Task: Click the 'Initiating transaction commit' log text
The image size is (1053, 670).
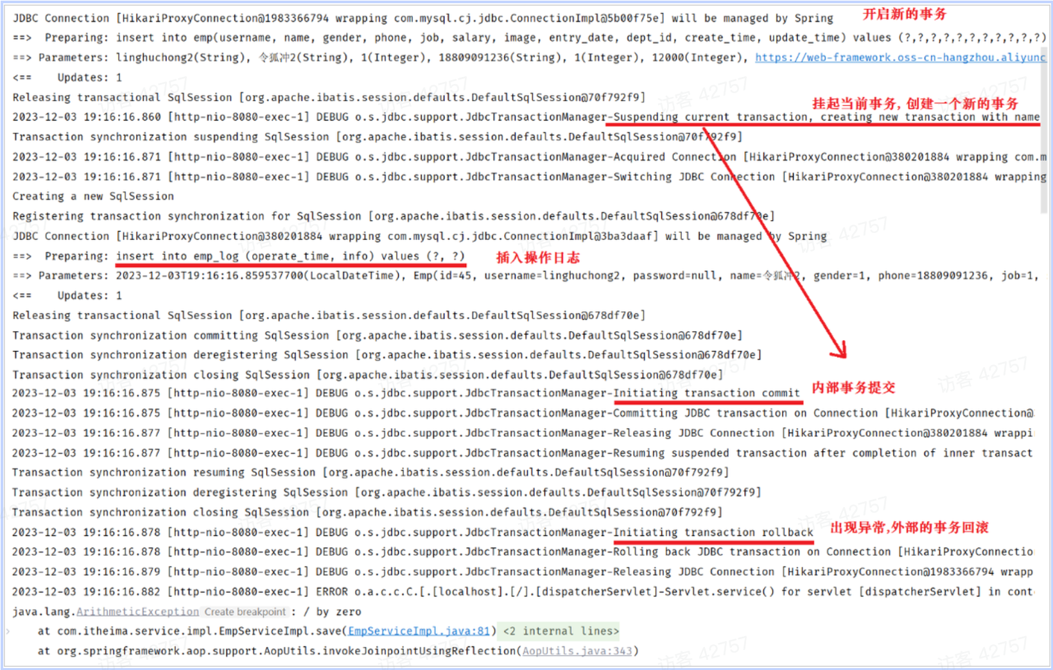Action: [x=706, y=393]
